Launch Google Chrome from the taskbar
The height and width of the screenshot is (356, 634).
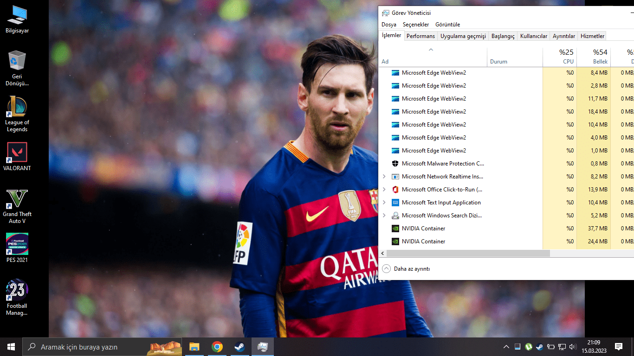pos(217,347)
